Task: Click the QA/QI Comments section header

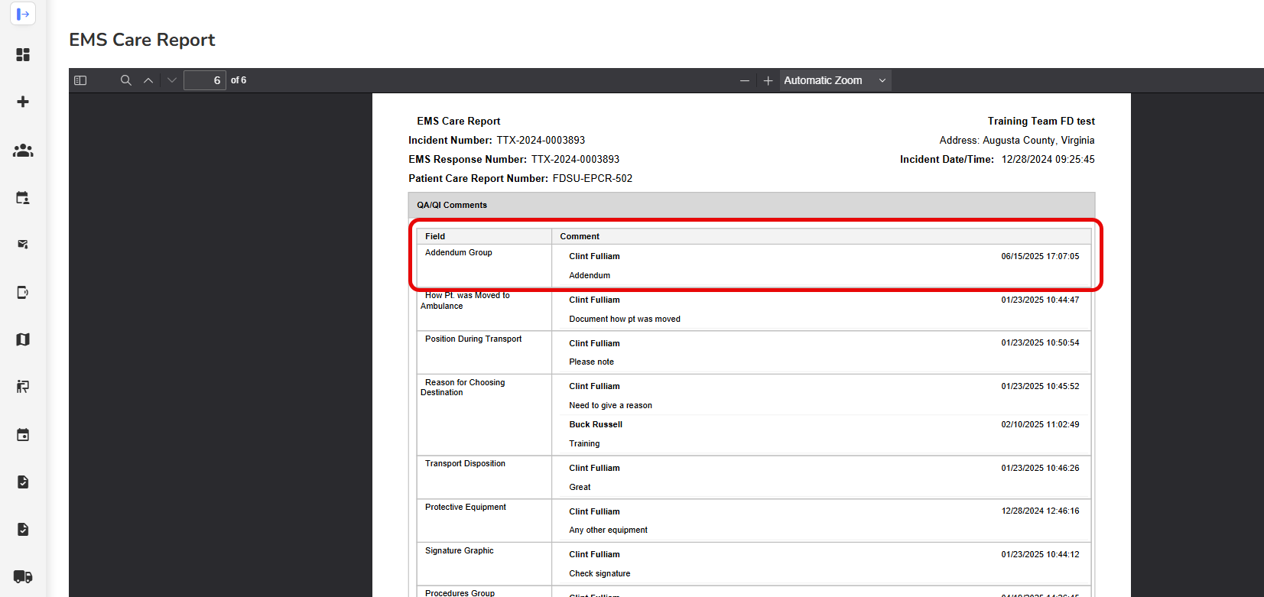Action: pyautogui.click(x=752, y=205)
